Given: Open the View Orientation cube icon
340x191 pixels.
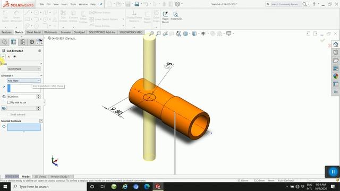Looking at the screenshot, I should coord(185,33).
